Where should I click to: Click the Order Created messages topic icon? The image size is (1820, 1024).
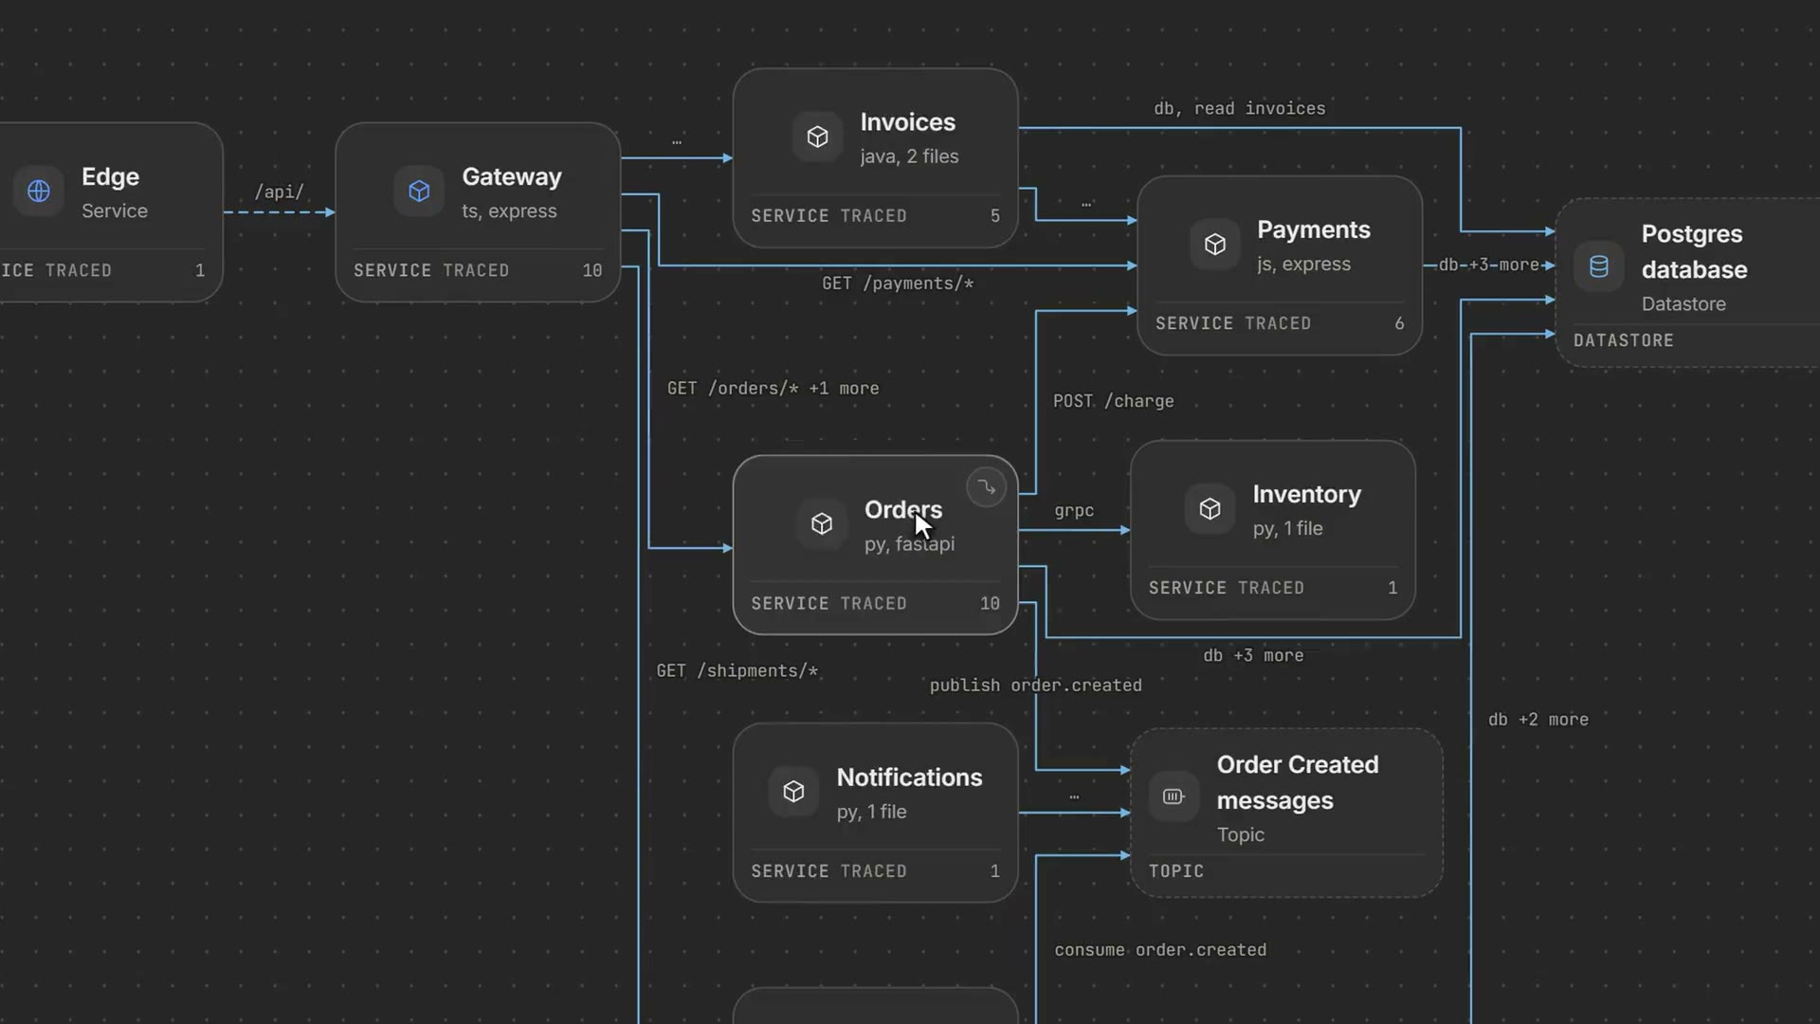coord(1174,797)
